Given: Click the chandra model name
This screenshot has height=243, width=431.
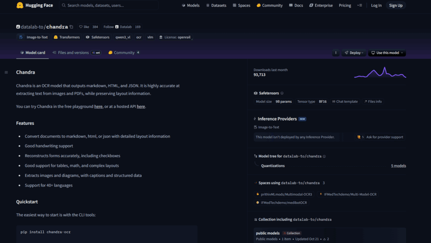Looking at the screenshot, I should [x=57, y=27].
